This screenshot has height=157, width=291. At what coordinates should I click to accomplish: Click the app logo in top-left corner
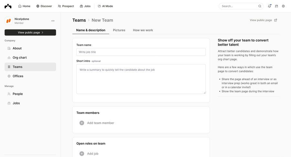(8, 6)
